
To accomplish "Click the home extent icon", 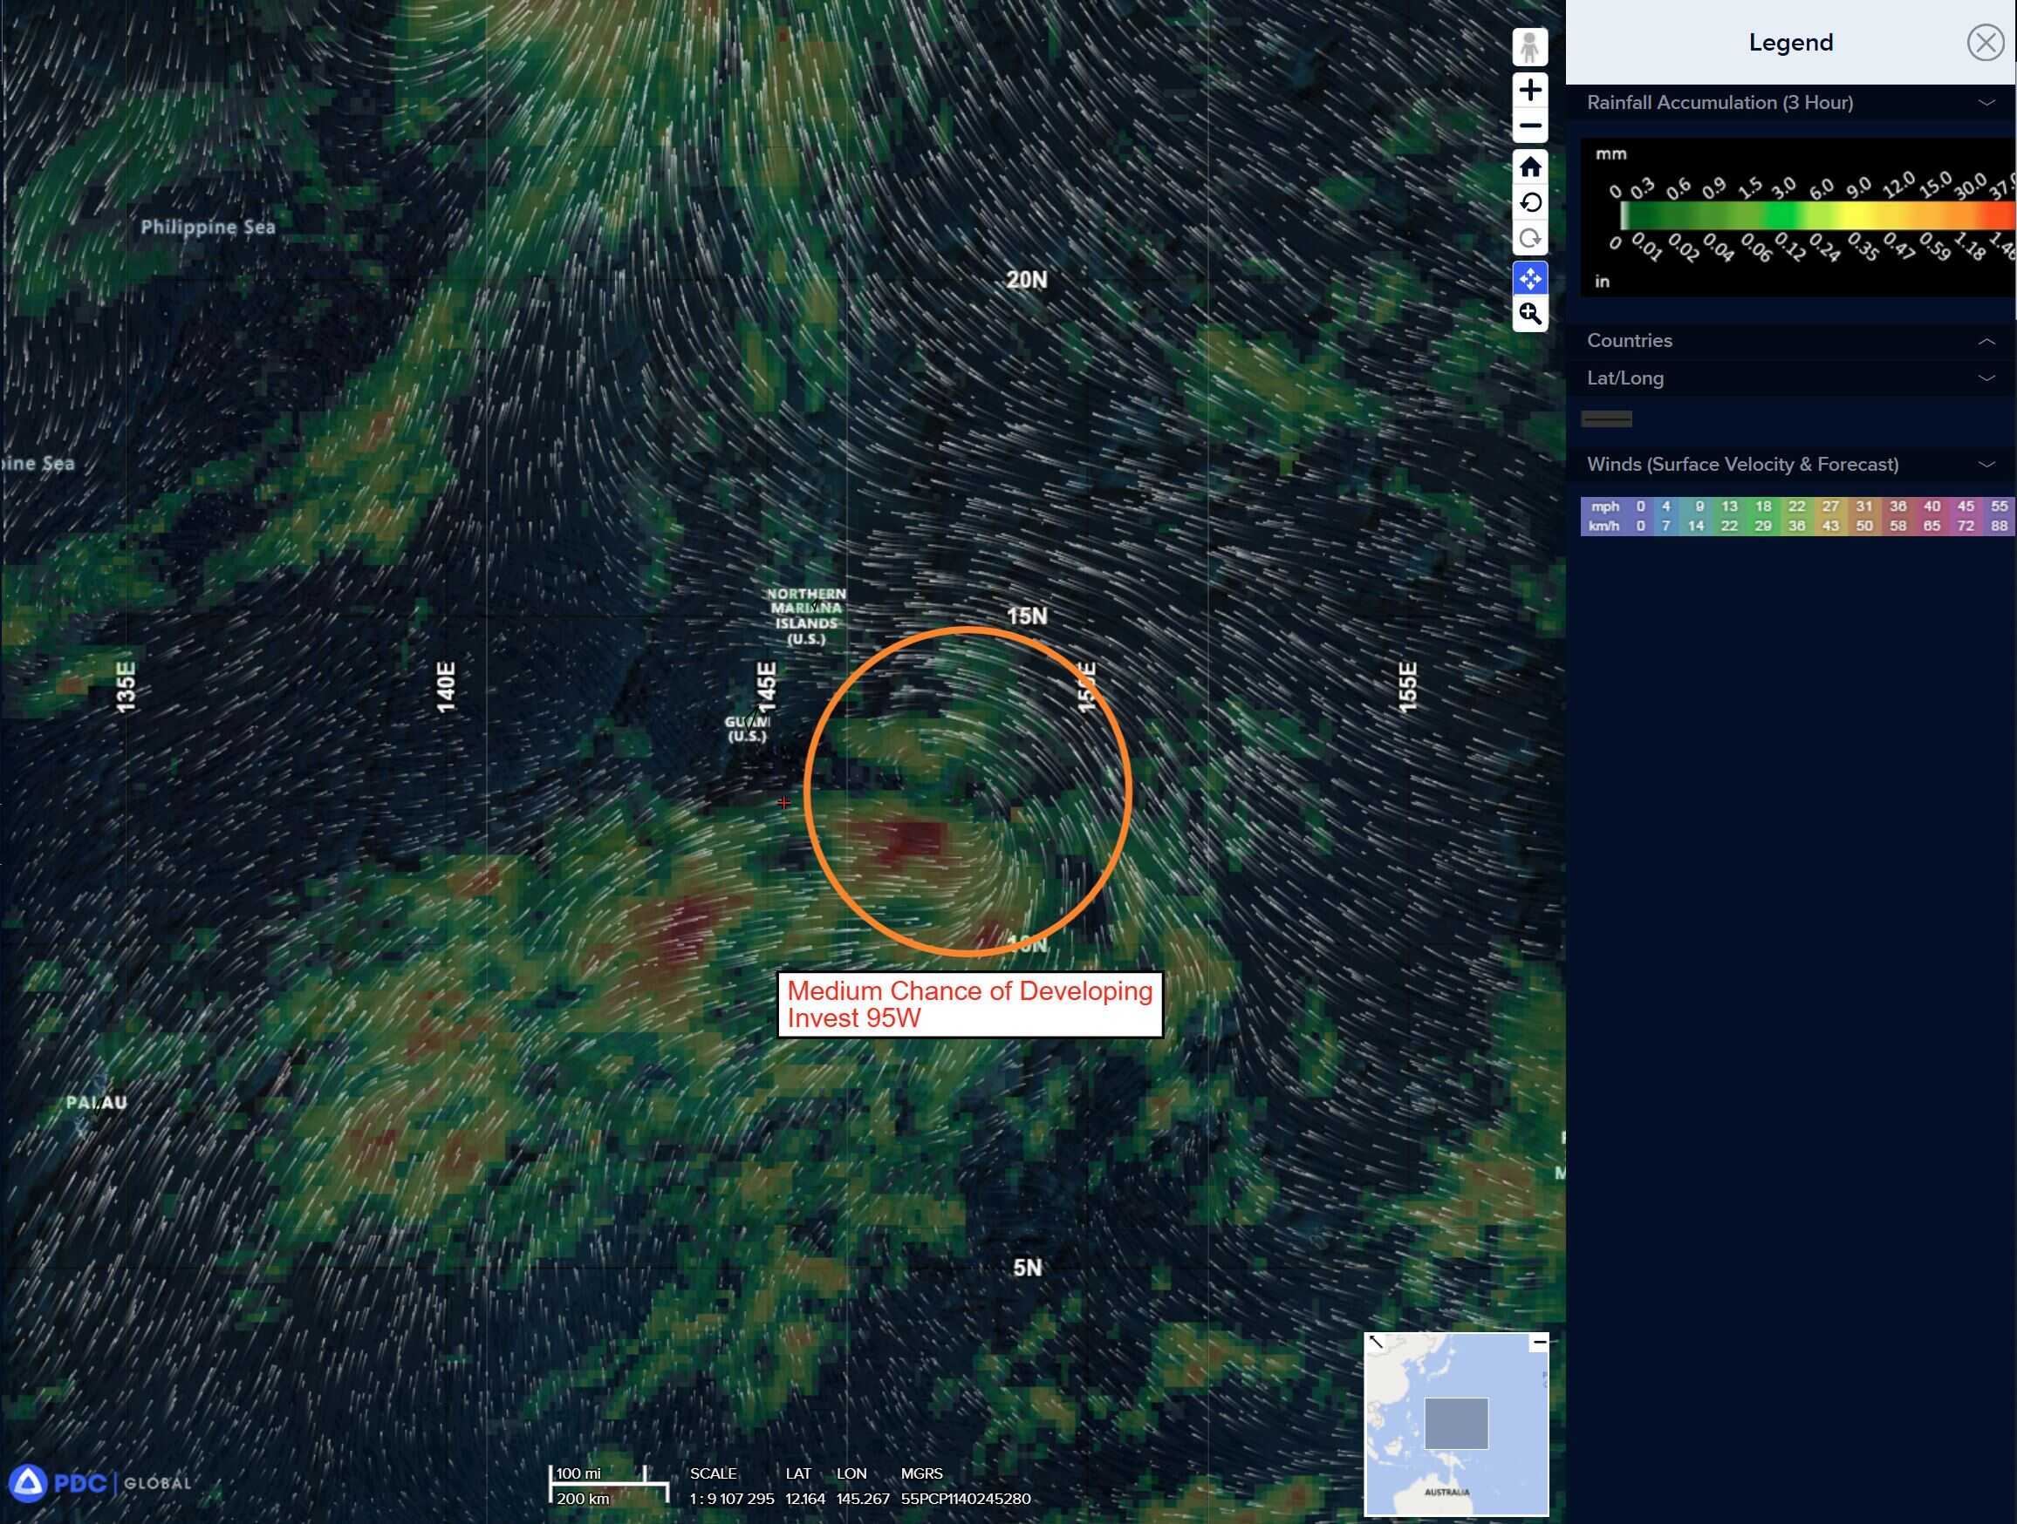I will (1530, 167).
